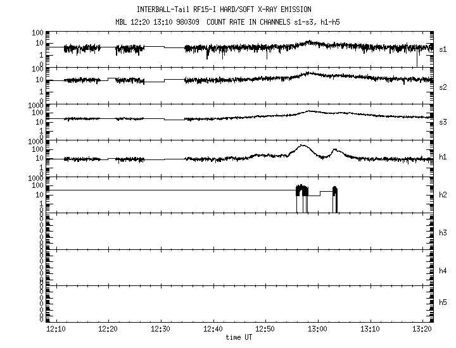Click the 12:30 time tick label
The width and height of the screenshot is (456, 348).
pos(161,330)
